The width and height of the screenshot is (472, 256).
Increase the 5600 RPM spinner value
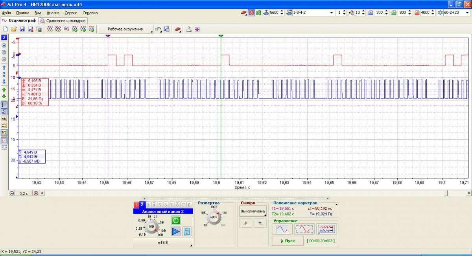tap(282, 11)
